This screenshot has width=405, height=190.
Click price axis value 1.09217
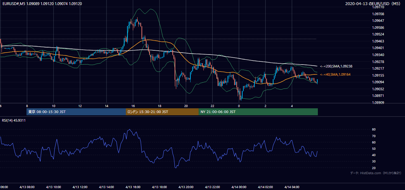(x=378, y=68)
